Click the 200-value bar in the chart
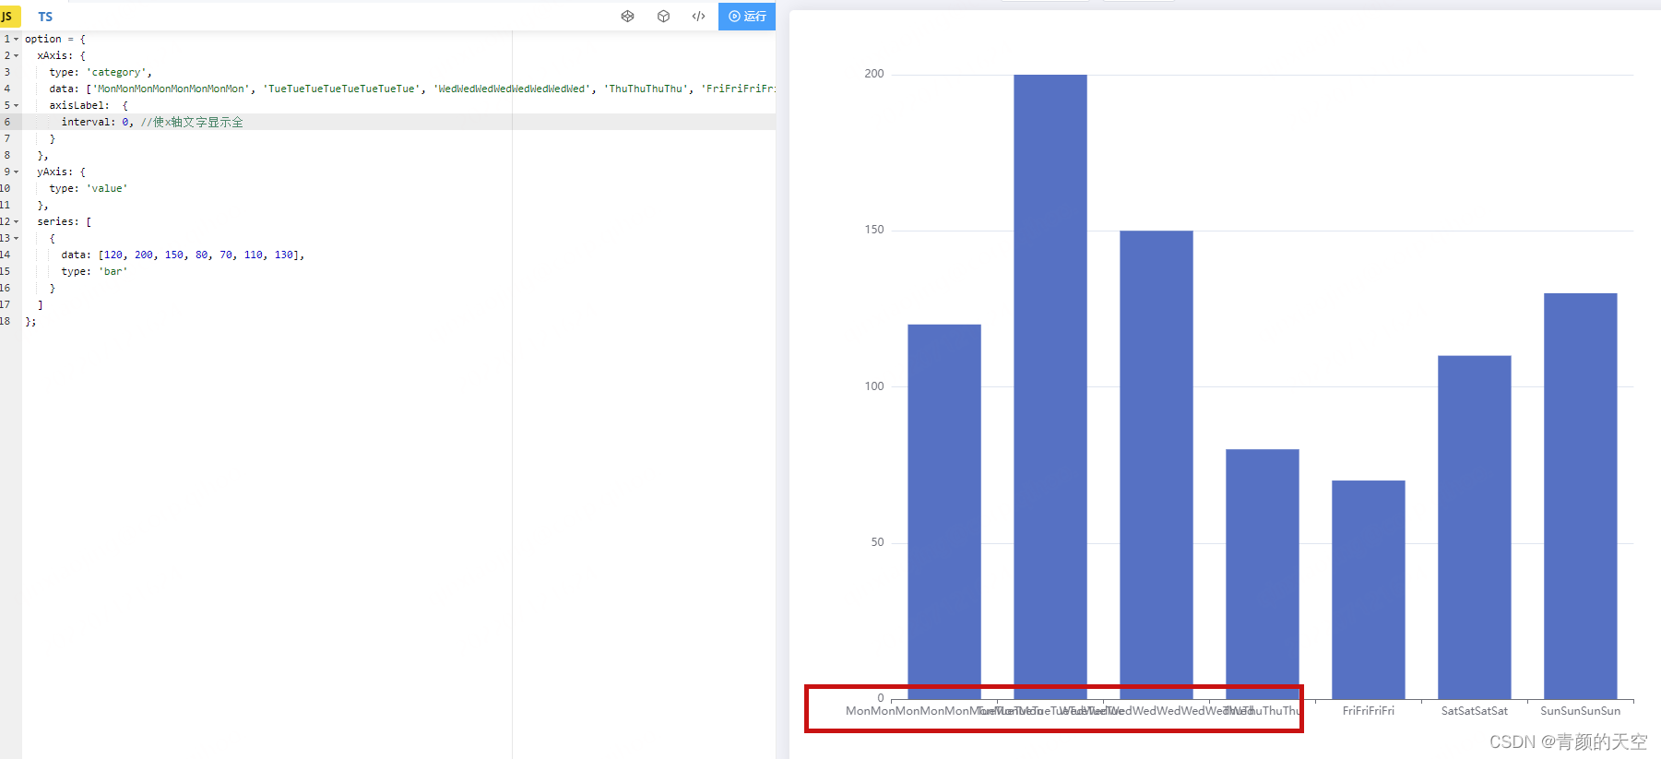 1050,386
